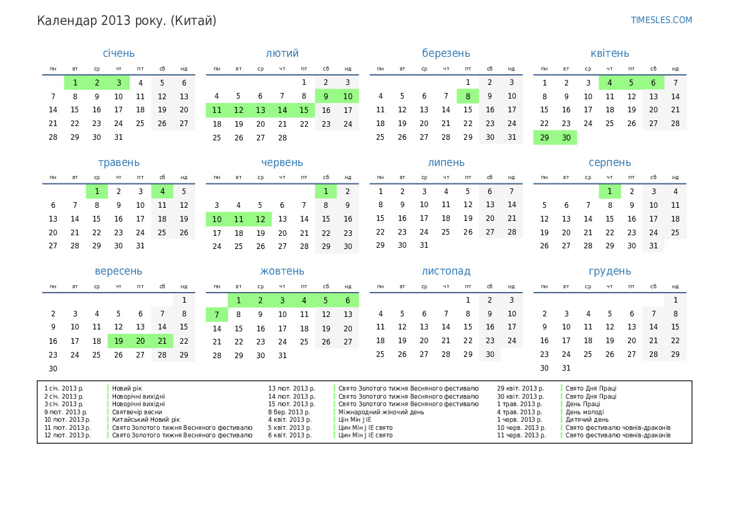Select 15 November in листопад

click(x=468, y=327)
